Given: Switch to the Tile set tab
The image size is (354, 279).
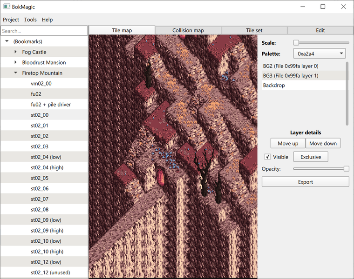Looking at the screenshot, I should coord(254,30).
